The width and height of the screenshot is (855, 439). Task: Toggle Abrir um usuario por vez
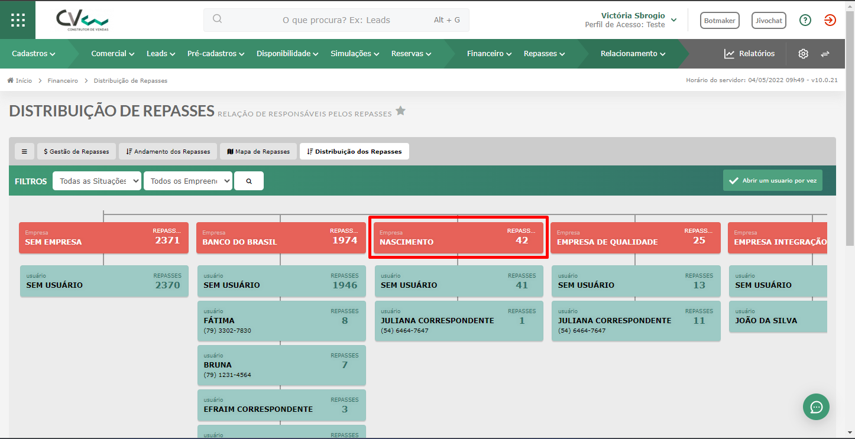[x=772, y=180]
